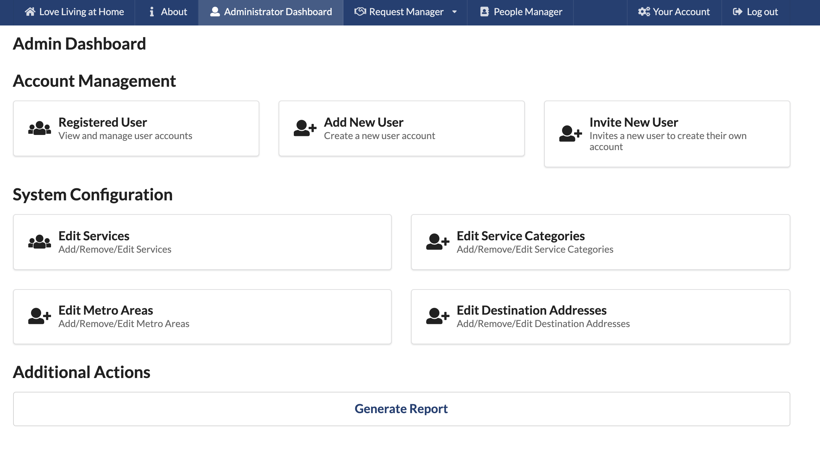Click 'View and manage user accounts' text

click(125, 136)
